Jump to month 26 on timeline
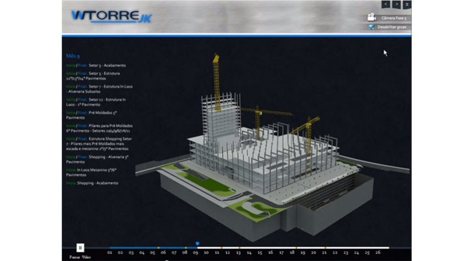 378,252
